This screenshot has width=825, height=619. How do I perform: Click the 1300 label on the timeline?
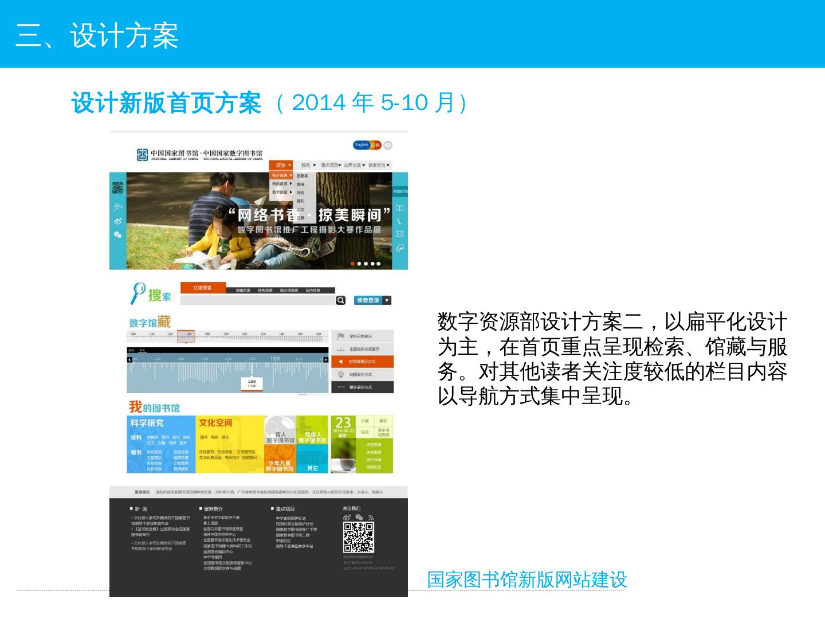tap(276, 359)
